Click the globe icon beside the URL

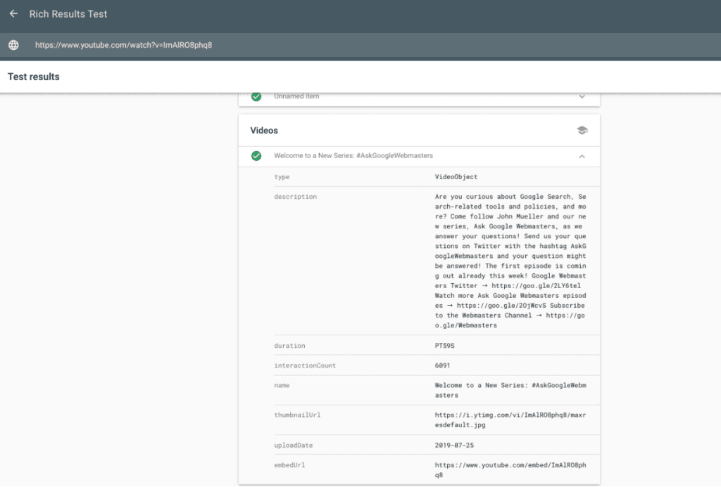click(x=13, y=45)
